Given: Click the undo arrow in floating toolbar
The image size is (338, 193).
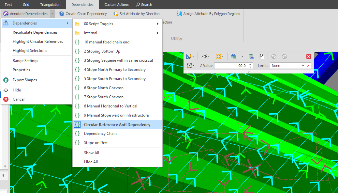Looking at the screenshot, I should coord(274,56).
